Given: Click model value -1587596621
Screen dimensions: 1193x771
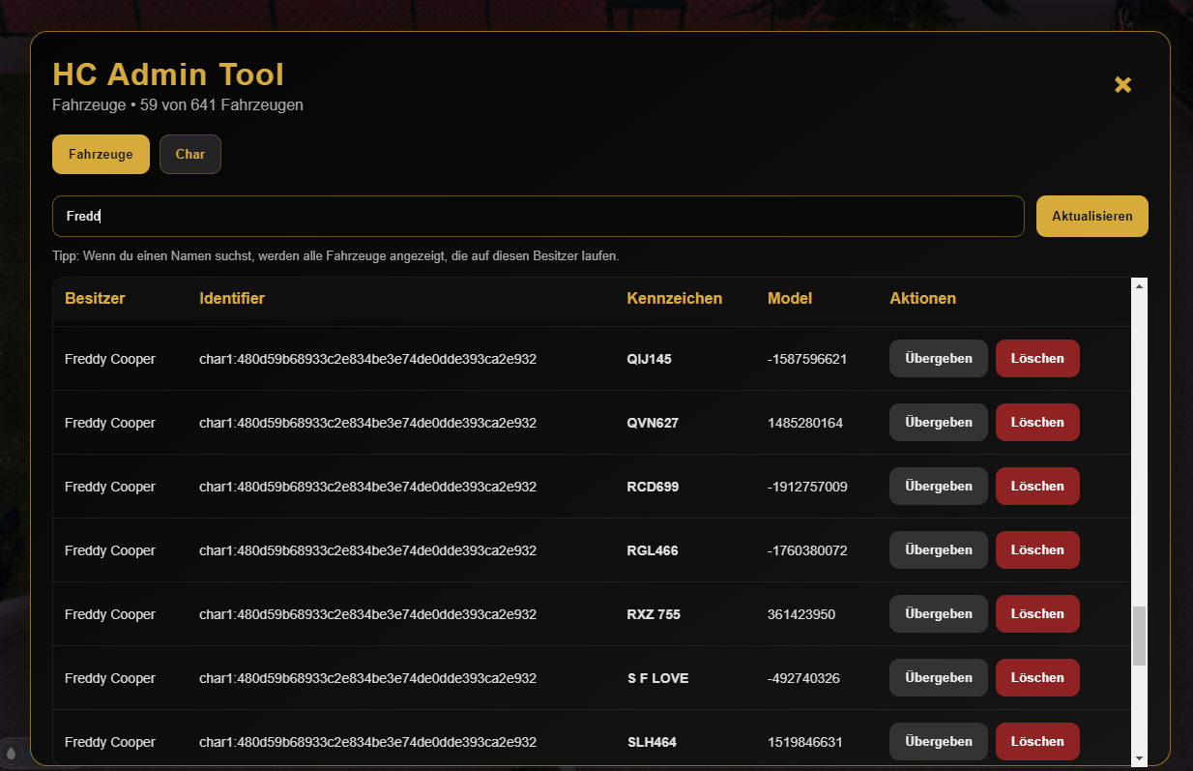Looking at the screenshot, I should click(807, 359).
